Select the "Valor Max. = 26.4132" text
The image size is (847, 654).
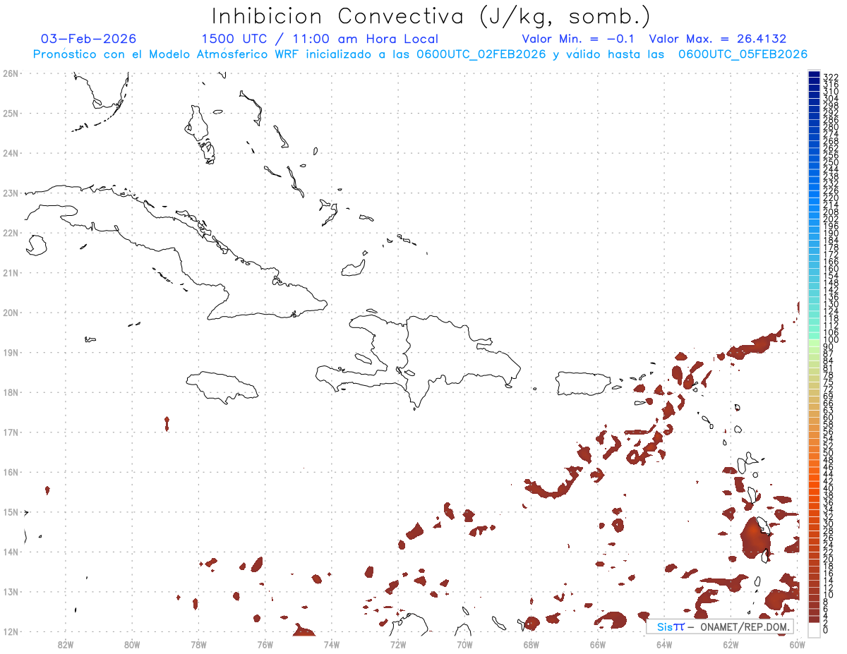coord(718,39)
